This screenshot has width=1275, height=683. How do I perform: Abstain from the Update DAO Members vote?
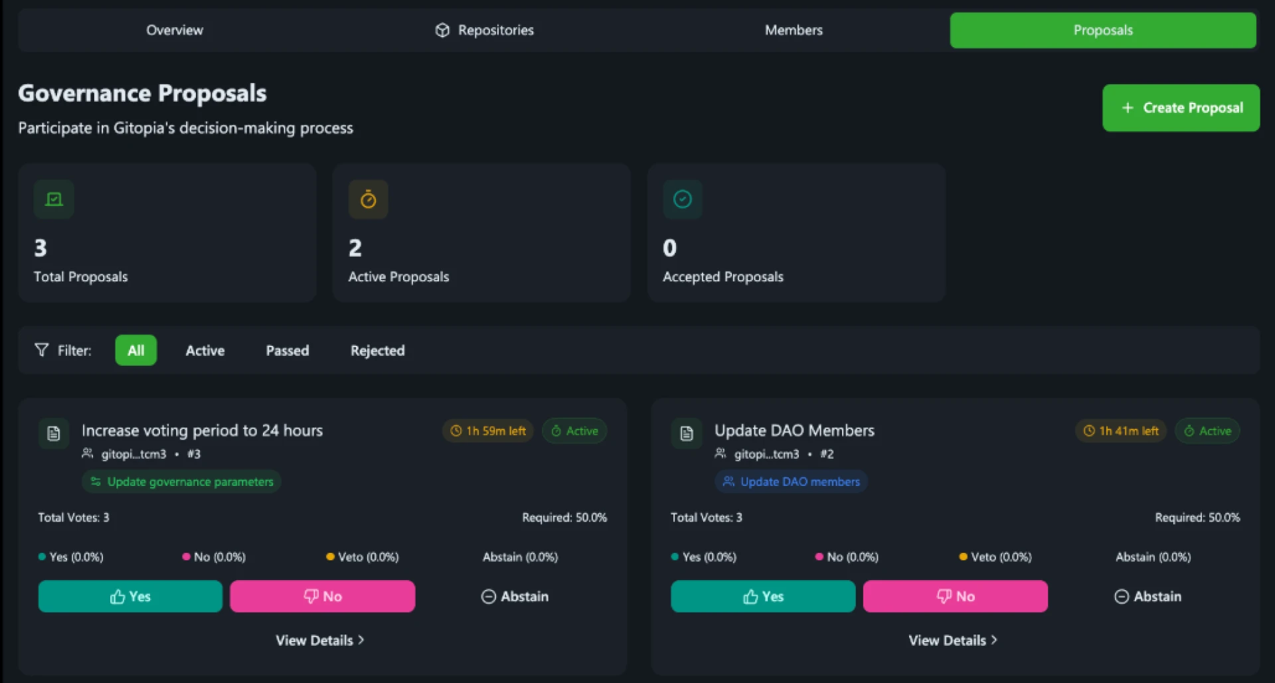pyautogui.click(x=1147, y=596)
